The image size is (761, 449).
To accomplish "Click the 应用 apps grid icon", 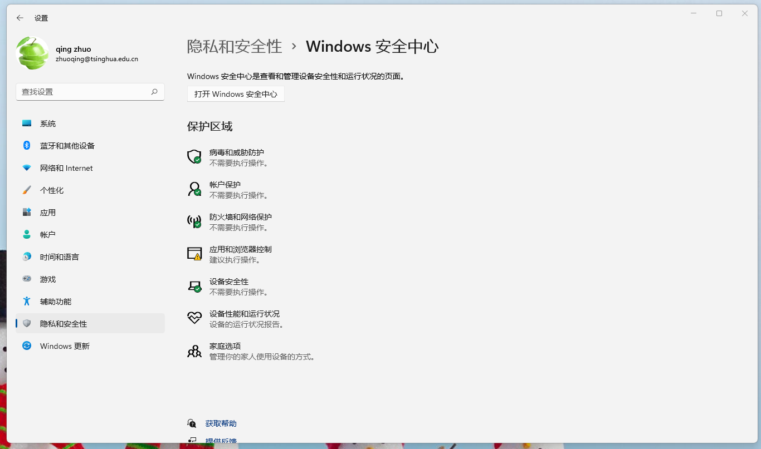I will click(x=27, y=213).
